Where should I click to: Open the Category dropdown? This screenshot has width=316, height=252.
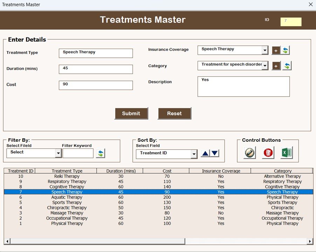point(265,65)
